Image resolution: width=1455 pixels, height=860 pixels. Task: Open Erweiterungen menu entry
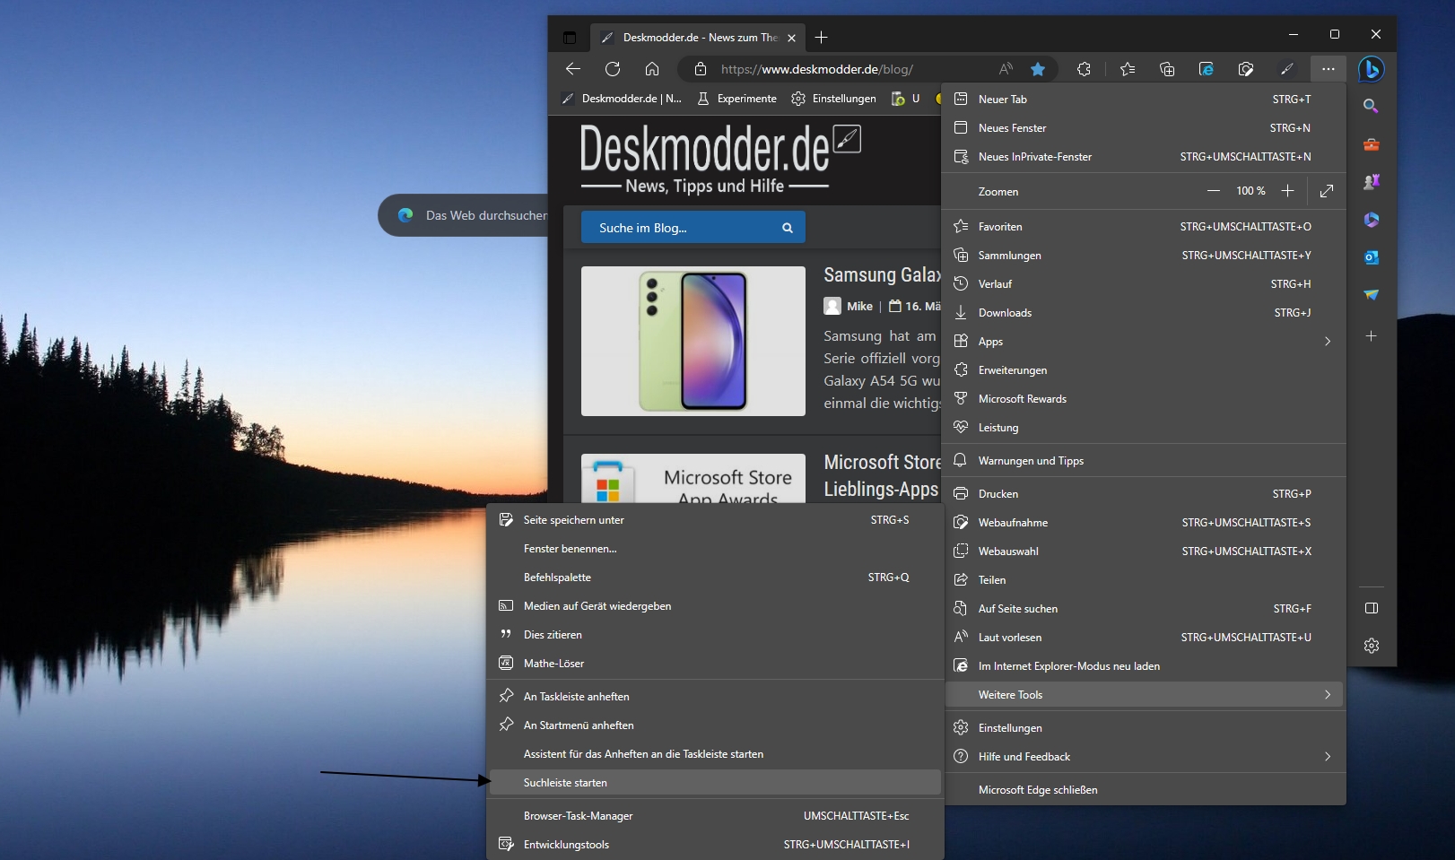coord(1145,370)
